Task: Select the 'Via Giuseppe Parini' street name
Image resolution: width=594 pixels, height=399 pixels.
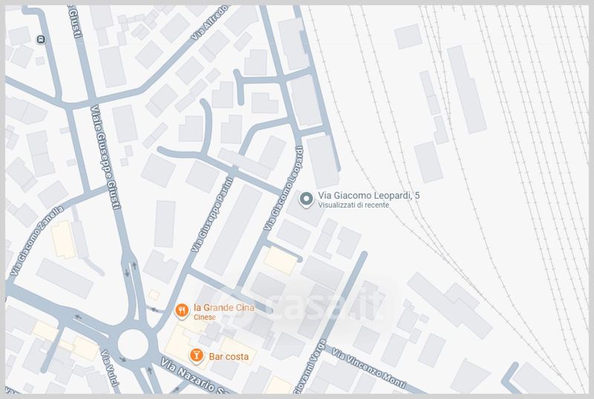Action: 212,214
